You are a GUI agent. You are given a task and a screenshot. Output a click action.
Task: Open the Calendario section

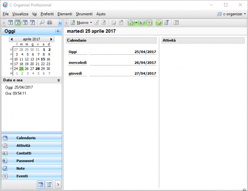coord(32,138)
